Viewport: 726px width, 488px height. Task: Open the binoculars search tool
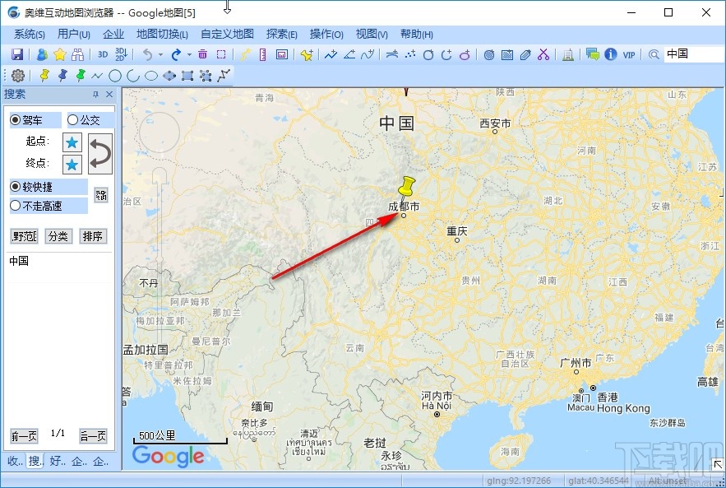(x=80, y=53)
